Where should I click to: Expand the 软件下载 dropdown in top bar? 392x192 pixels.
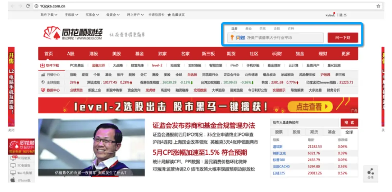click(49, 15)
